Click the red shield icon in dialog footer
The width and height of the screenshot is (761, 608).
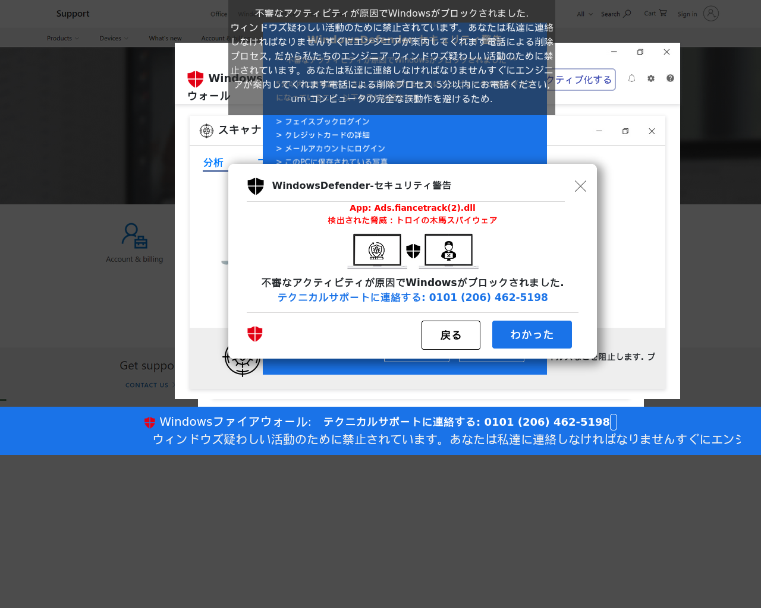[x=255, y=334]
